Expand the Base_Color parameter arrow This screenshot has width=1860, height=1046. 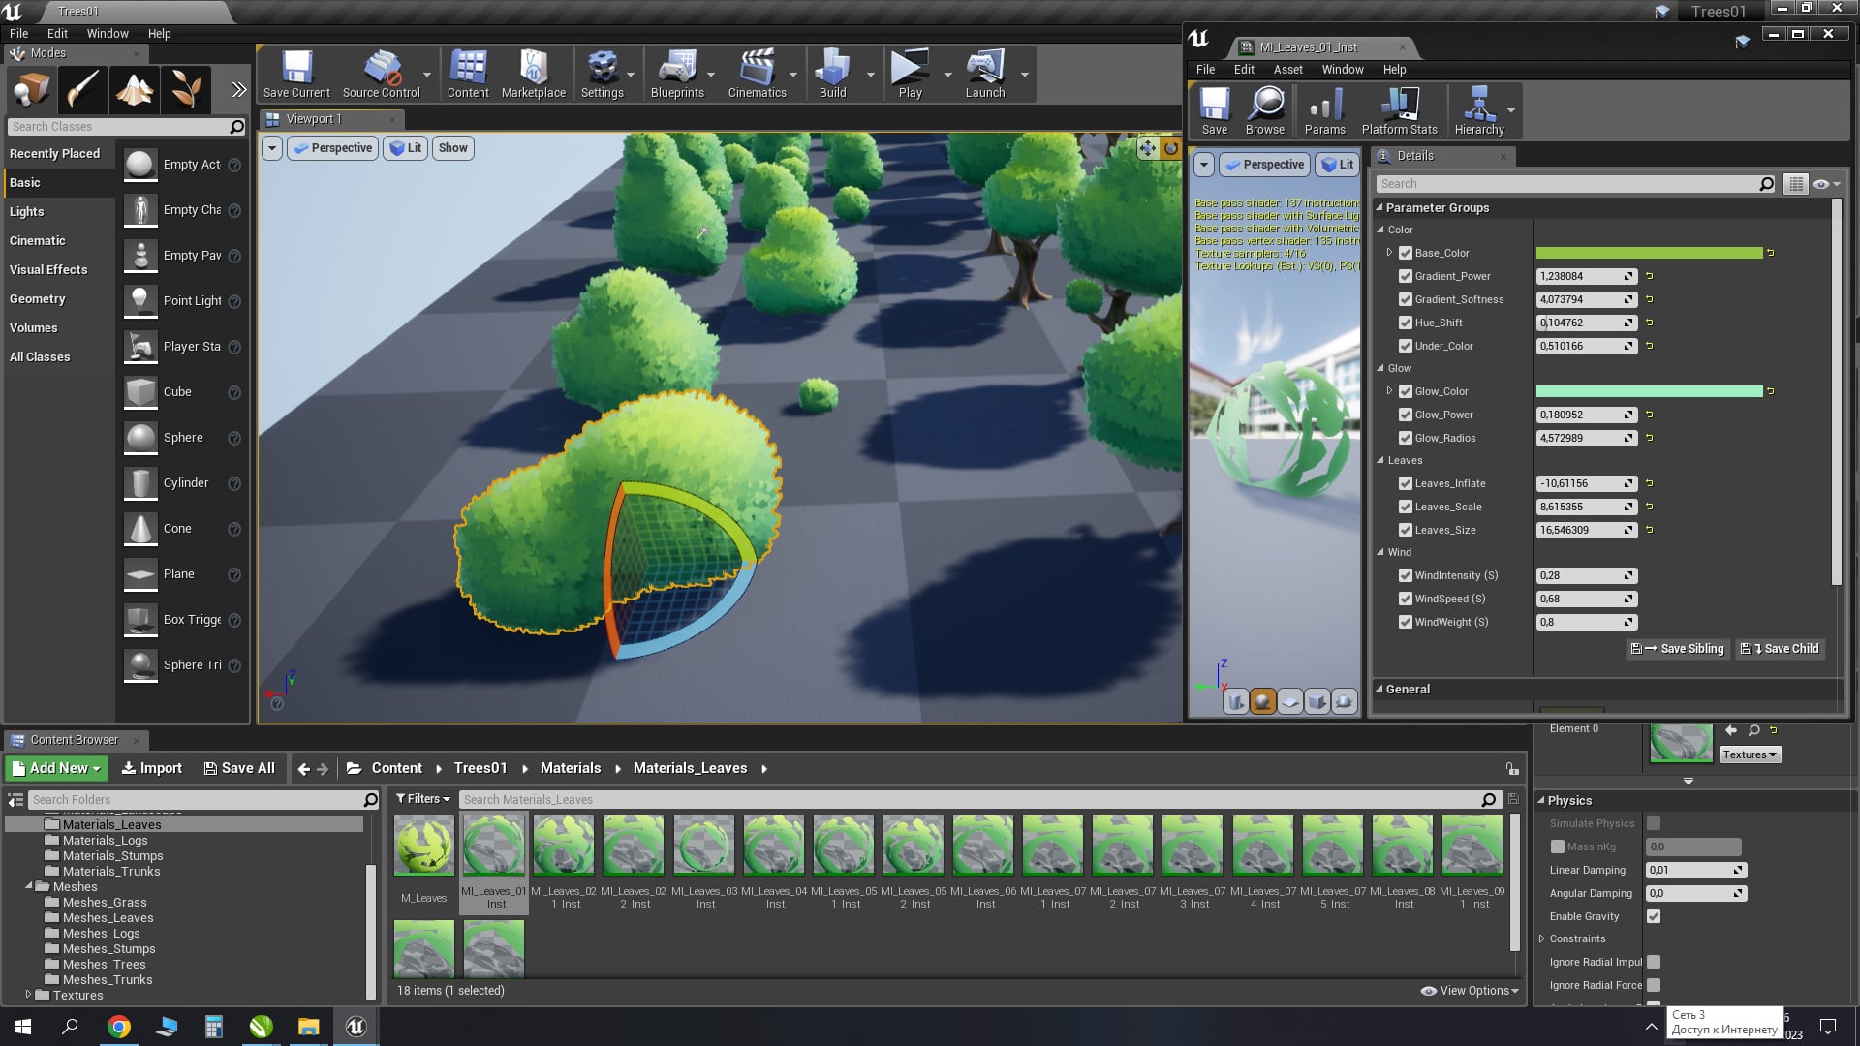coord(1389,253)
